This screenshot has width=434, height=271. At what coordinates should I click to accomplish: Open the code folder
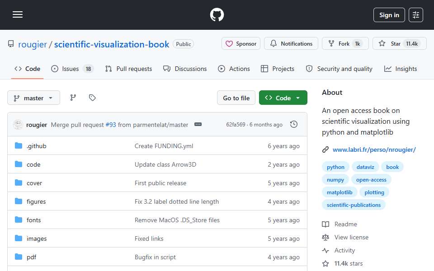coord(33,164)
